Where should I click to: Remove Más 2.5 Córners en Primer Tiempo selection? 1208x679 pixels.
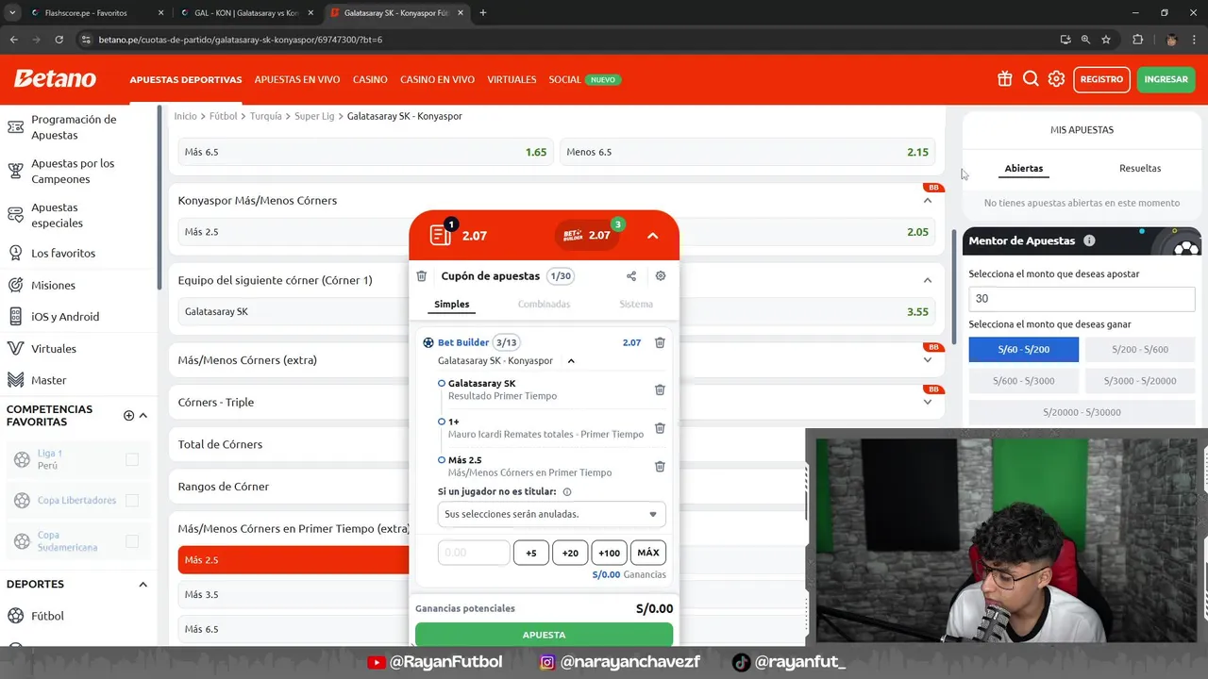660,466
